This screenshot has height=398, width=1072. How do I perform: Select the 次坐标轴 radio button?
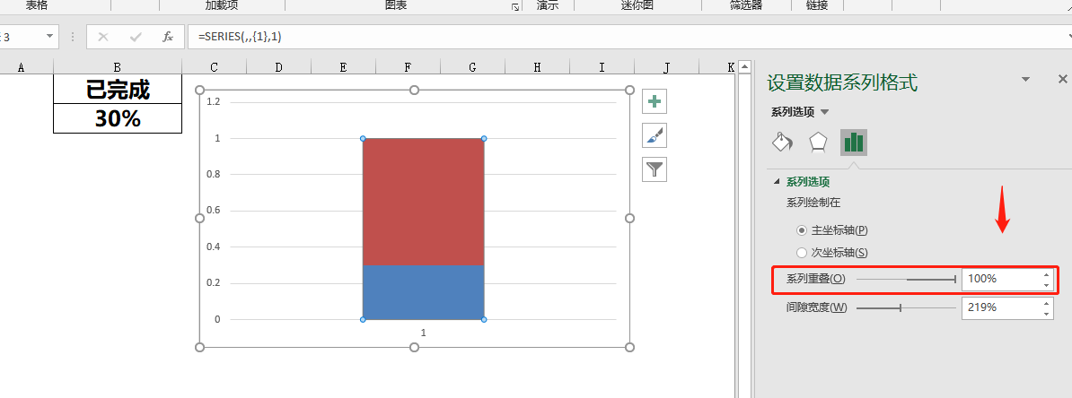pos(801,252)
